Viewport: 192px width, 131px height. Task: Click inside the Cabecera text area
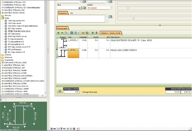point(81,19)
